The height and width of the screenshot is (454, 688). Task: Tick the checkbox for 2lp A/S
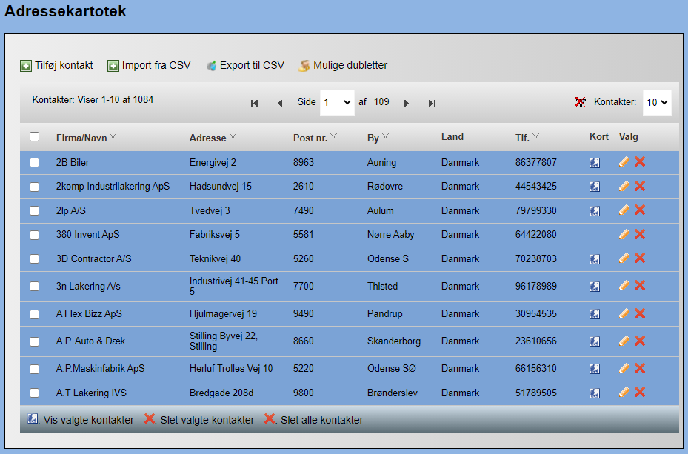coord(35,211)
